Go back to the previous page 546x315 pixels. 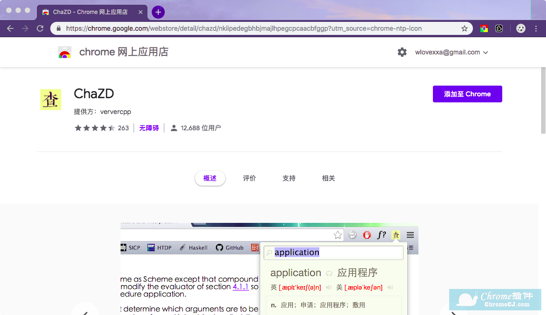(x=10, y=28)
